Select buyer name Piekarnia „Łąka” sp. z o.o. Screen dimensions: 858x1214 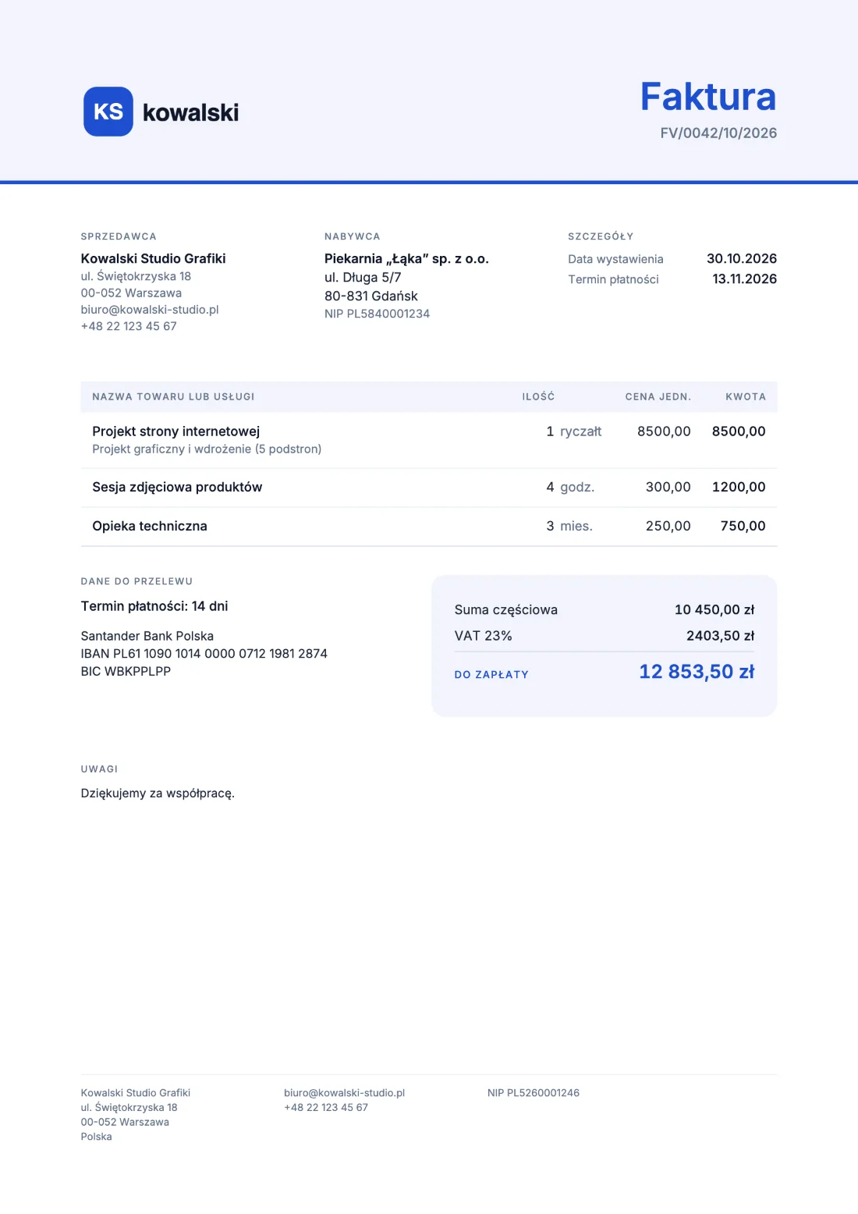pos(406,258)
